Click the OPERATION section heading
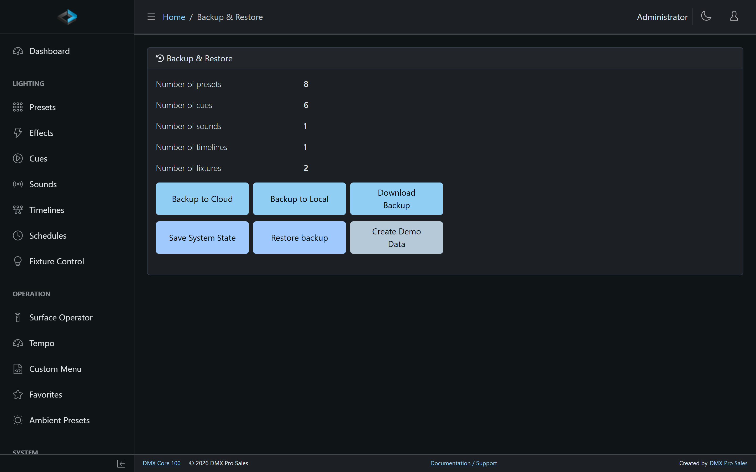This screenshot has width=756, height=472. click(x=31, y=294)
